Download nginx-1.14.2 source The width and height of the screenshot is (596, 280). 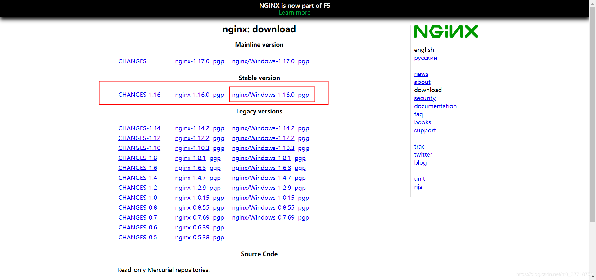(x=192, y=128)
